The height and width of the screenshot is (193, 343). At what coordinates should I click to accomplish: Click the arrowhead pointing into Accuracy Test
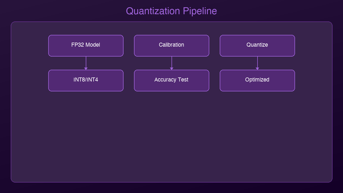pyautogui.click(x=171, y=69)
